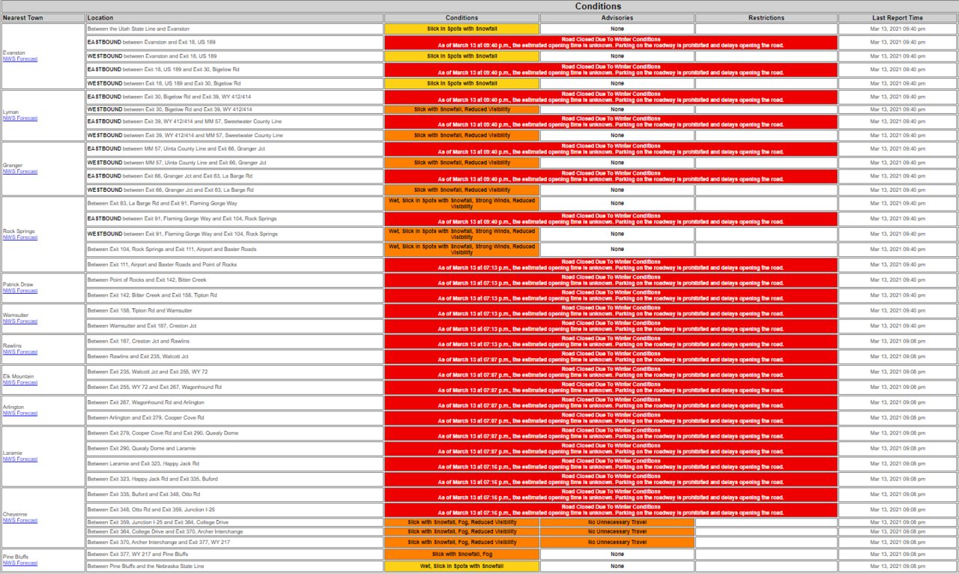Click the Advisories column header
Image resolution: width=959 pixels, height=574 pixels.
pyautogui.click(x=617, y=18)
